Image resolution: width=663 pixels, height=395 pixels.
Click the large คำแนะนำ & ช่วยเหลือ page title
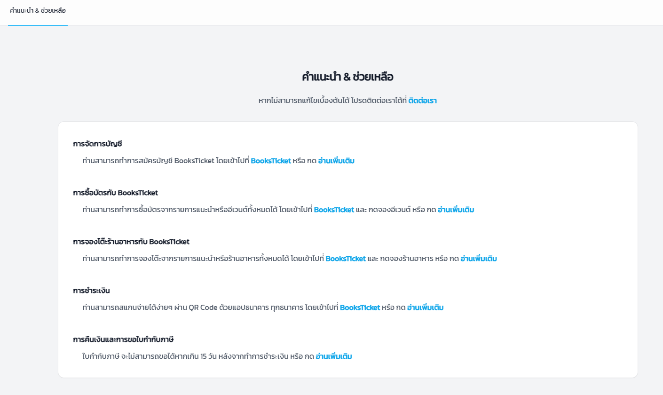click(x=347, y=77)
